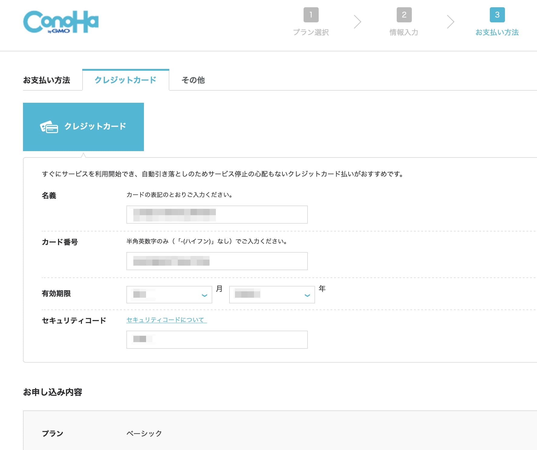
Task: Click the お支払い方法 heading label
Action: [x=47, y=80]
